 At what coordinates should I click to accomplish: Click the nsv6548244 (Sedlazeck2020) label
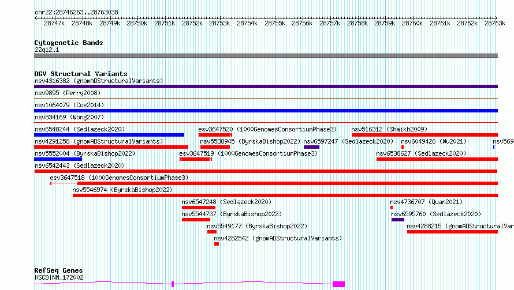point(80,129)
